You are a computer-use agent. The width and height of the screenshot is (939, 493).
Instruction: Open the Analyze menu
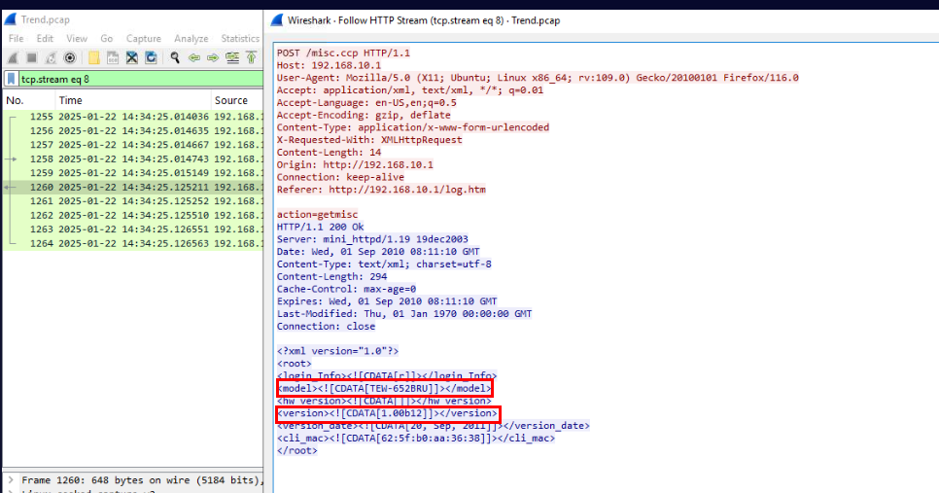[x=191, y=38]
